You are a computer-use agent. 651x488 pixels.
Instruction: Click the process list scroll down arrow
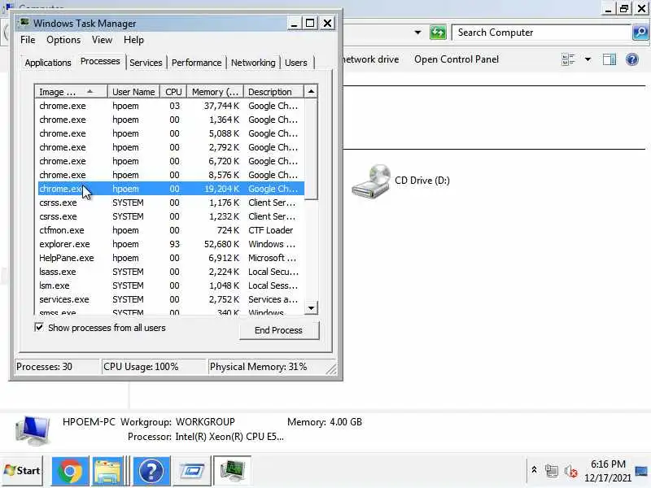(311, 308)
